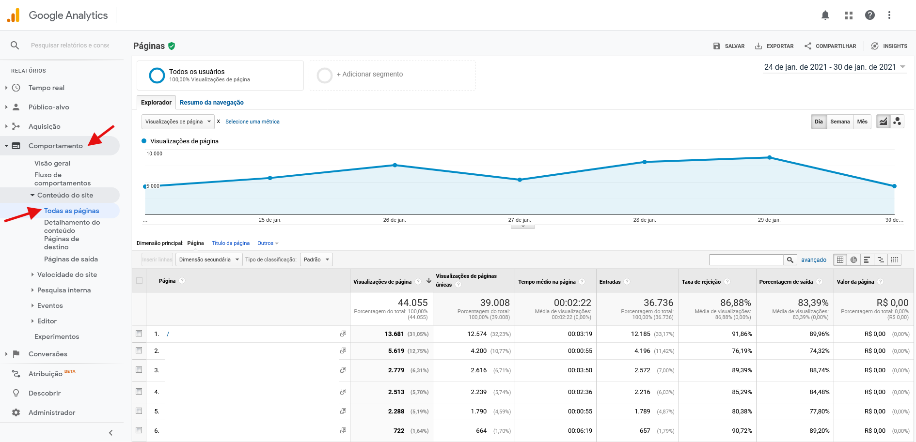The height and width of the screenshot is (442, 916).
Task: Click the Administrador gear icon
Action: (16, 412)
